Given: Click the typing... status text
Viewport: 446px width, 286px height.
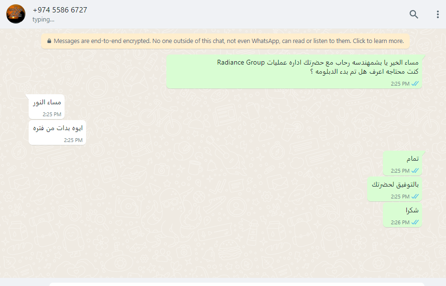Looking at the screenshot, I should pos(43,20).
